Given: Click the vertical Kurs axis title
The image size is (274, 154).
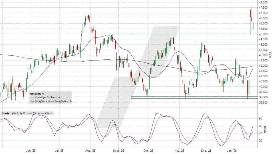Looking at the screenshot, I should 270,55.
